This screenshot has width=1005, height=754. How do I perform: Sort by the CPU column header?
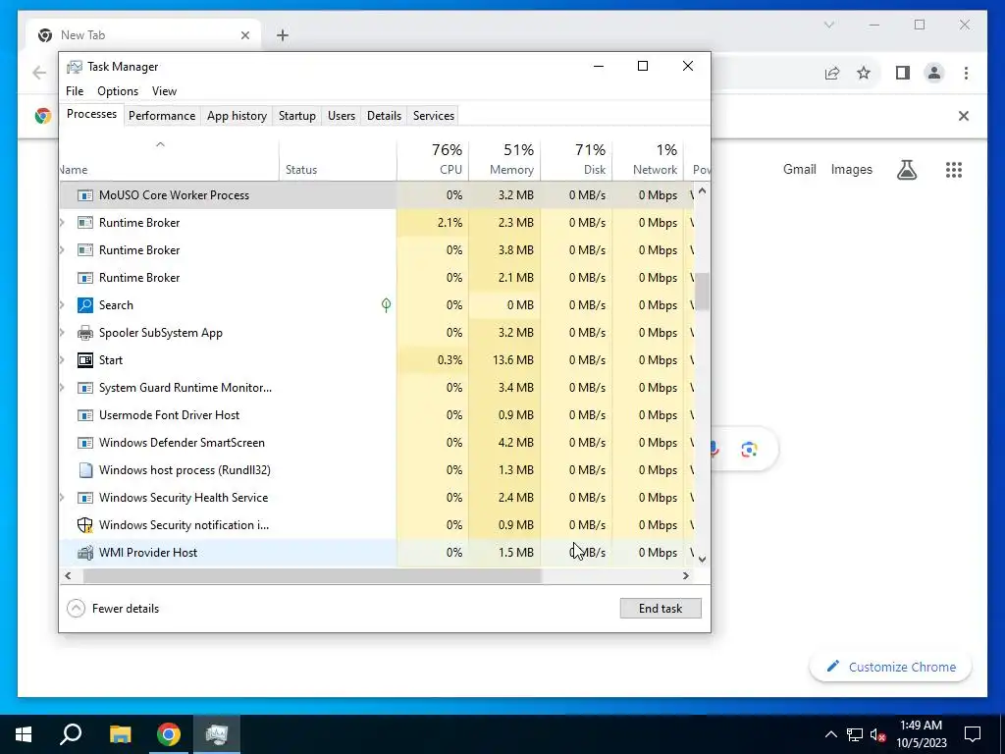pyautogui.click(x=433, y=159)
